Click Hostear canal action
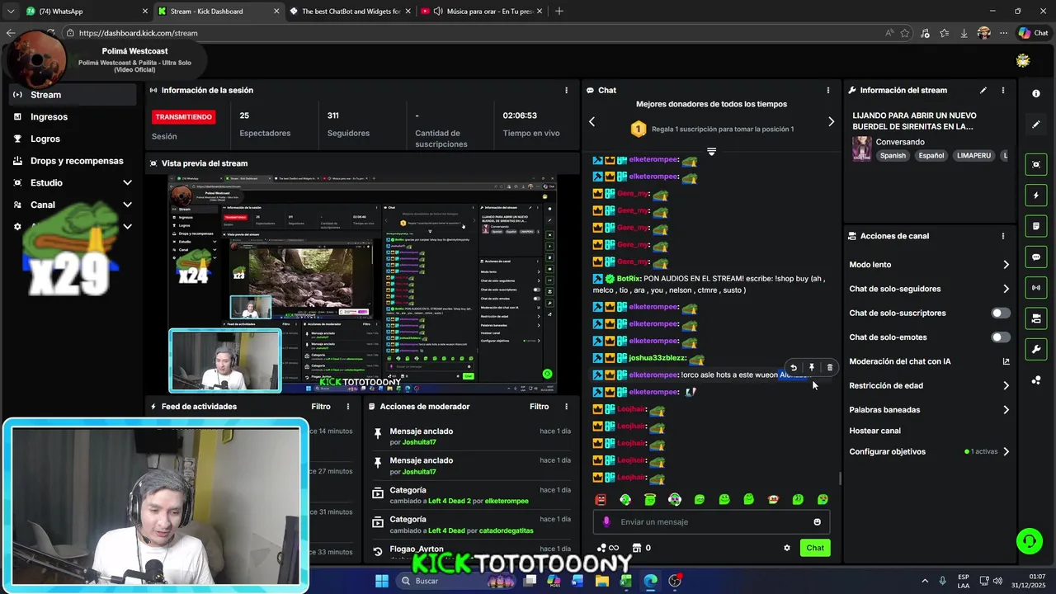This screenshot has width=1056, height=594. pos(874,431)
